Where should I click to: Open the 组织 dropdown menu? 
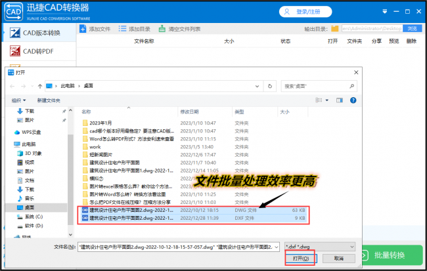[x=19, y=100]
